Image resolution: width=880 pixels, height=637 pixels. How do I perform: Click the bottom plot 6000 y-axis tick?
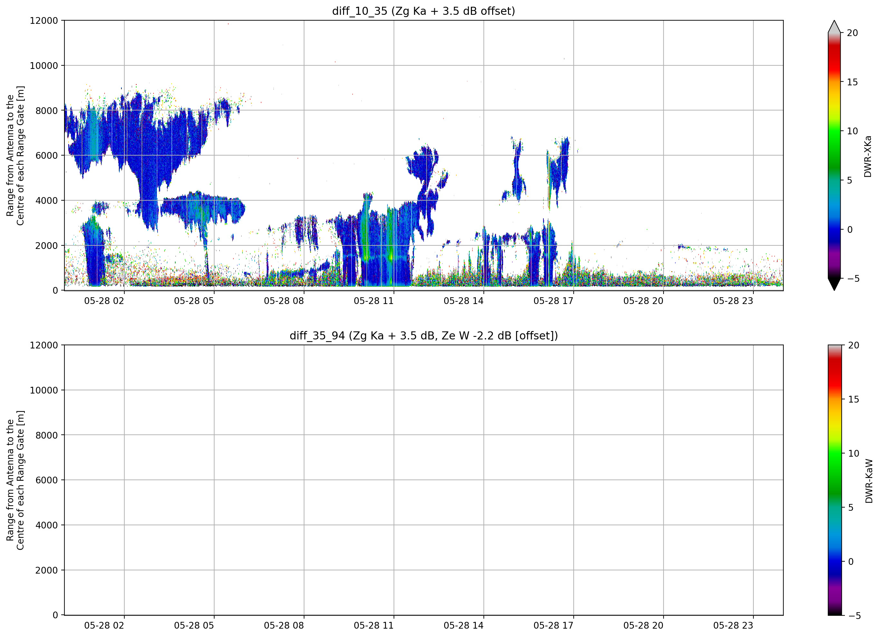47,480
